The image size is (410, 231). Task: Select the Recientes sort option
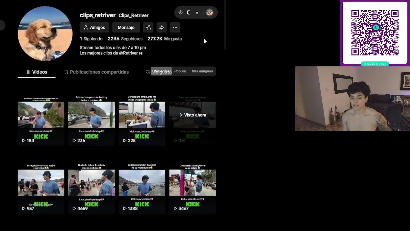click(161, 71)
